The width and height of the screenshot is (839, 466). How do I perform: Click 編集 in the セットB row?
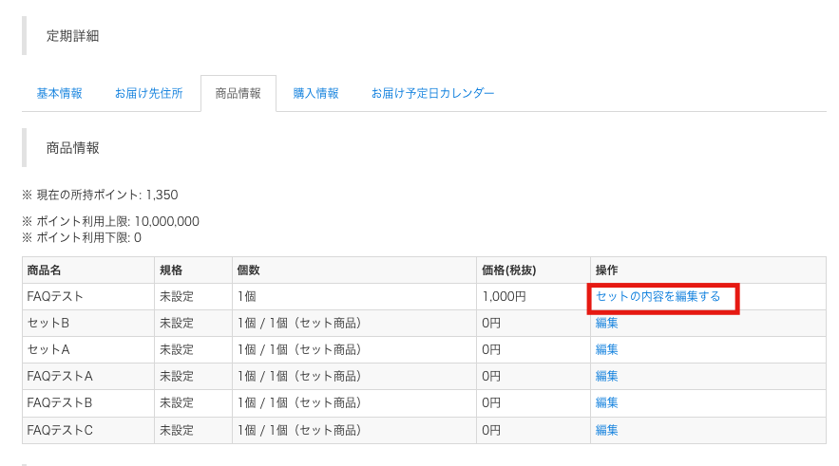tap(607, 323)
